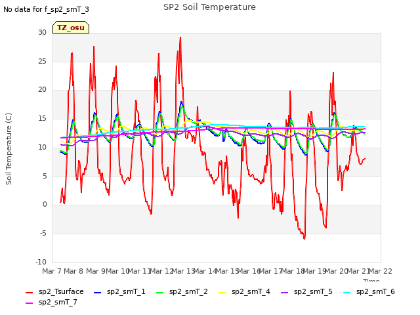420x315 pixels.
Task: Click the '-10' y-axis tick label
Action: pos(41,262)
